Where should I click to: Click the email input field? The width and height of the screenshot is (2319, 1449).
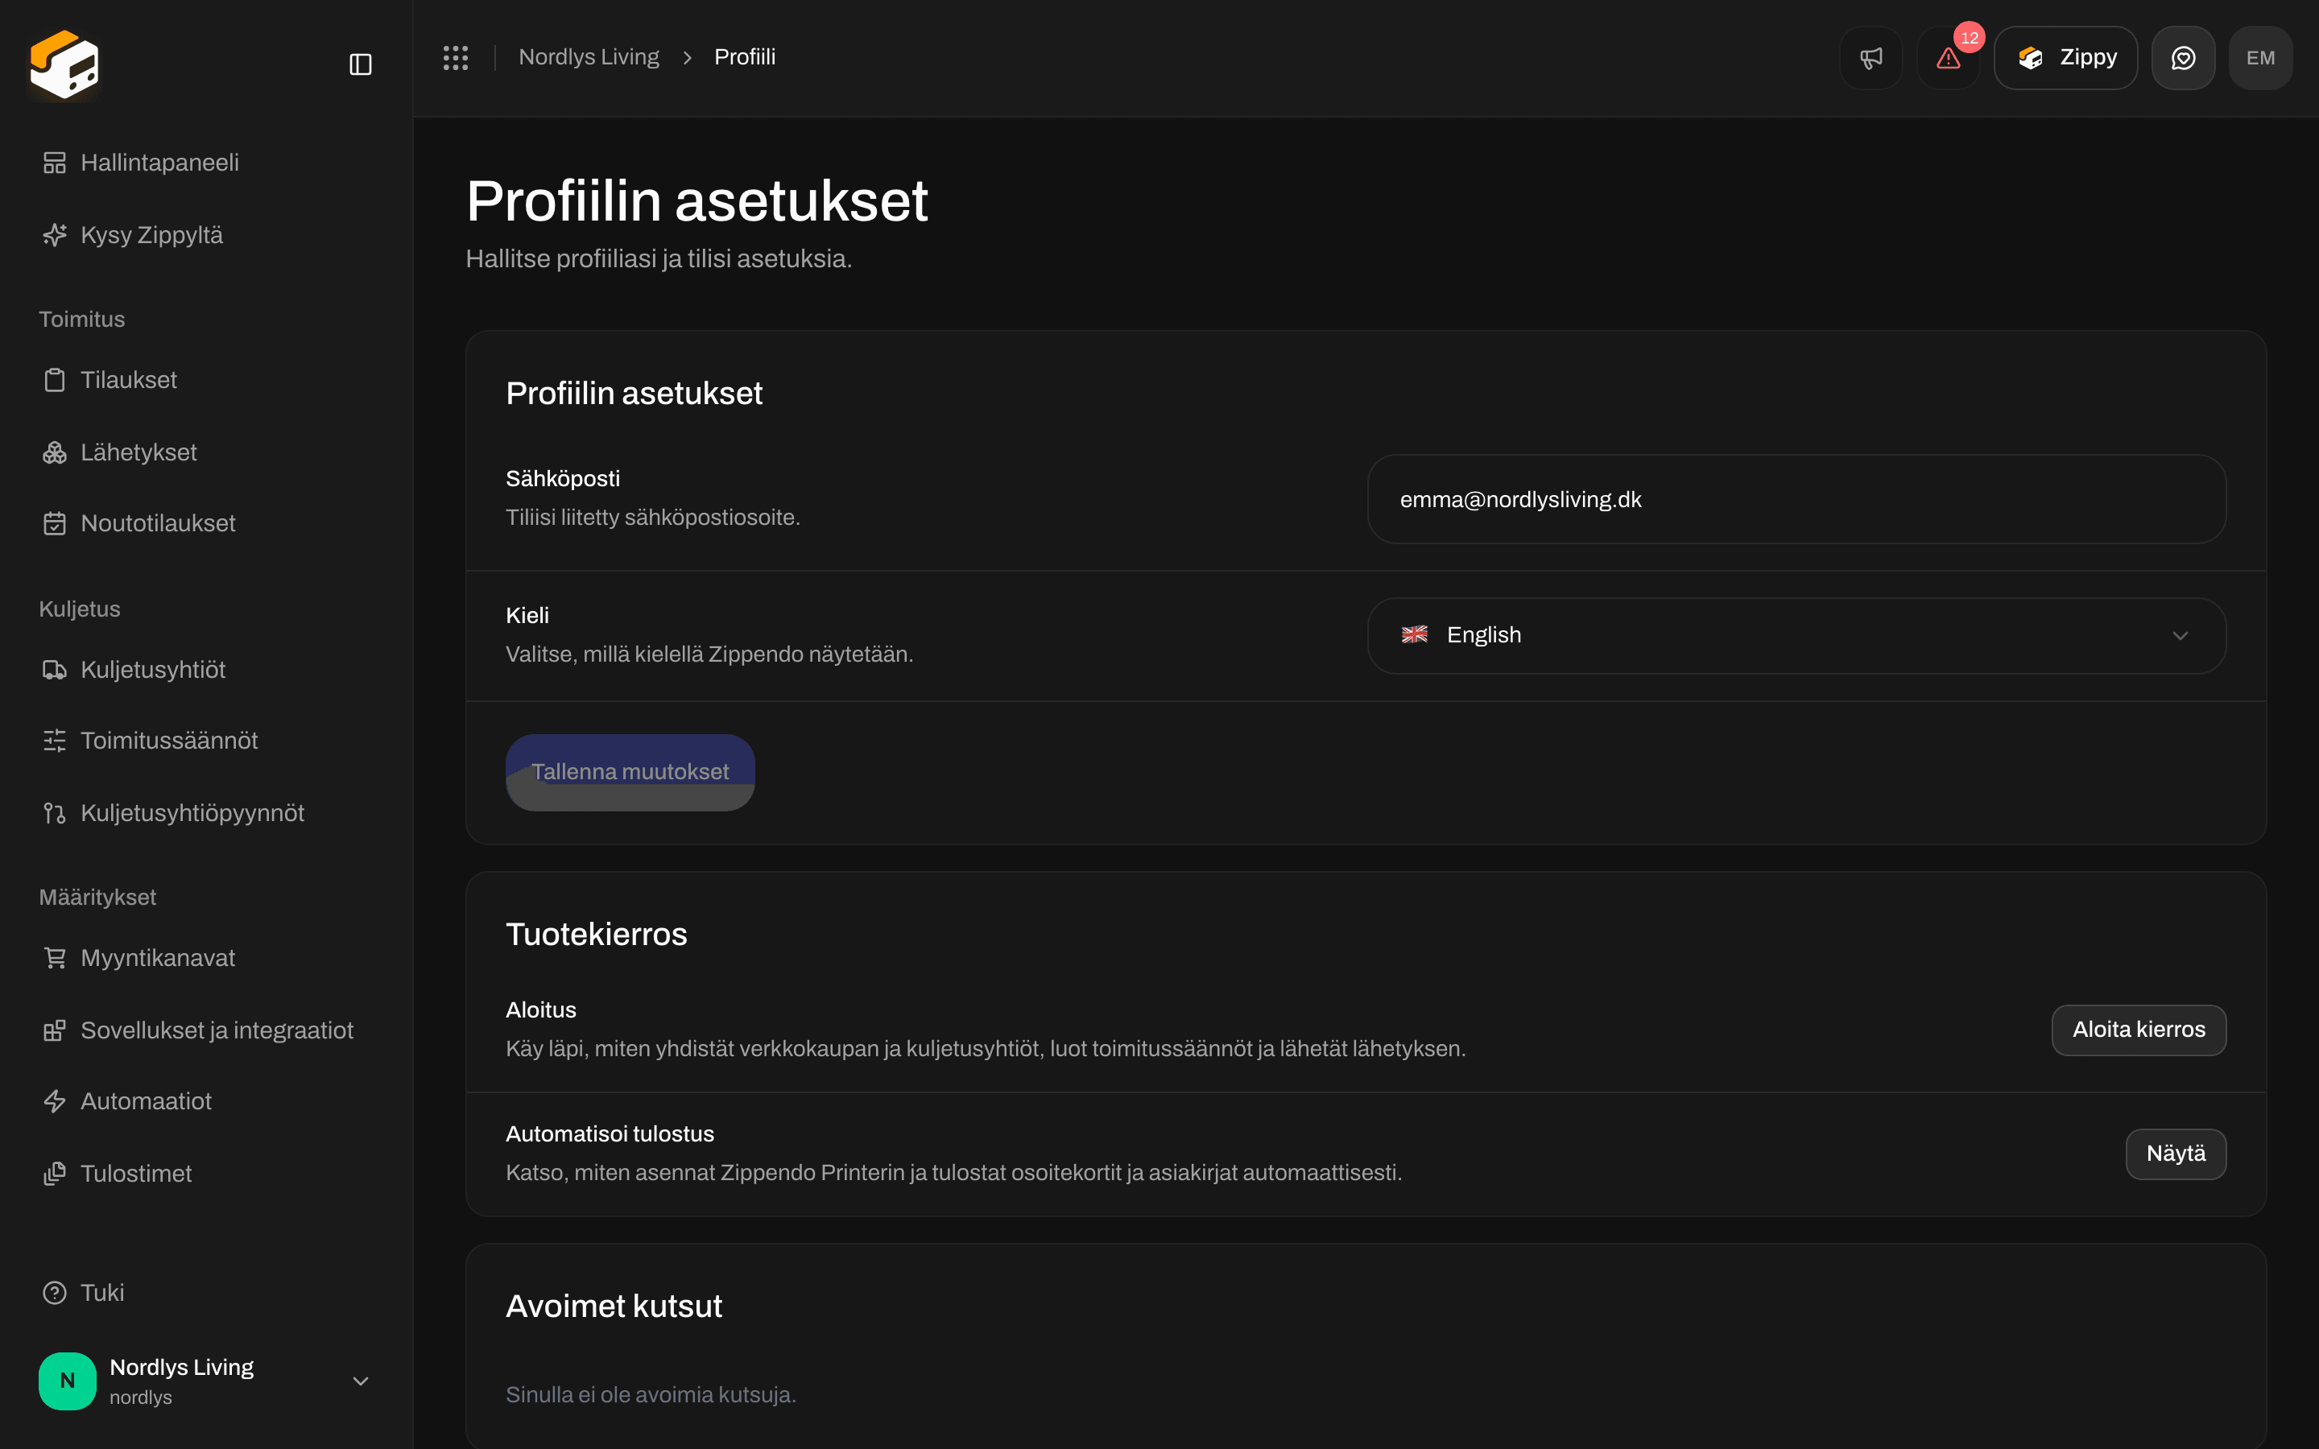coord(1796,499)
